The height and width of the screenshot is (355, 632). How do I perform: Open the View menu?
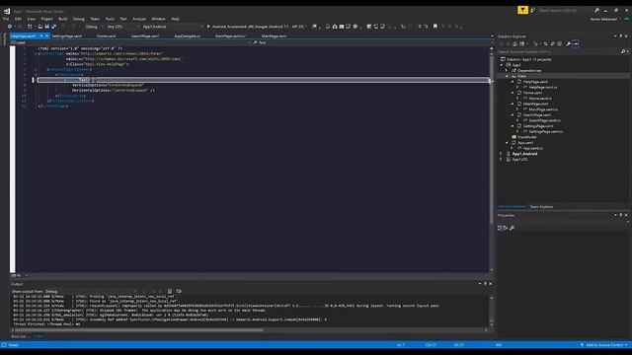[31, 19]
